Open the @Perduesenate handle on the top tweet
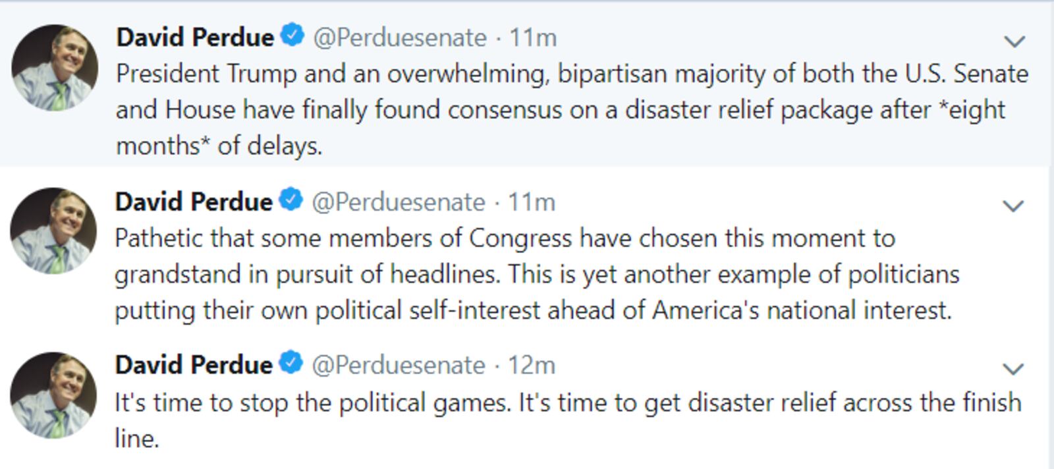 pyautogui.click(x=400, y=38)
